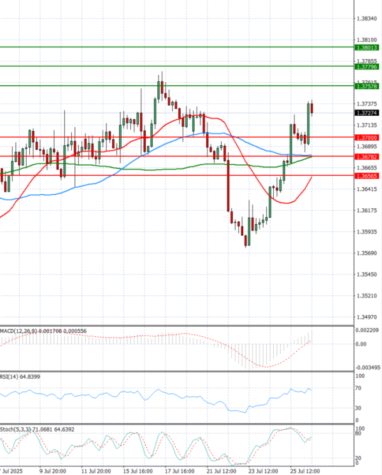Click the 1.35935 price axis value

tap(367, 232)
